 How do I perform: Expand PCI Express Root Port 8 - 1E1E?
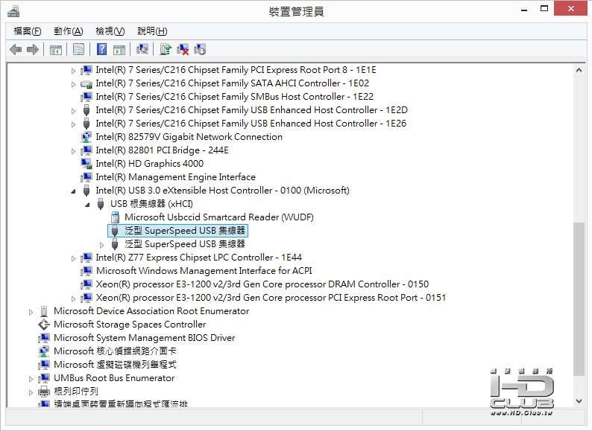[73, 71]
